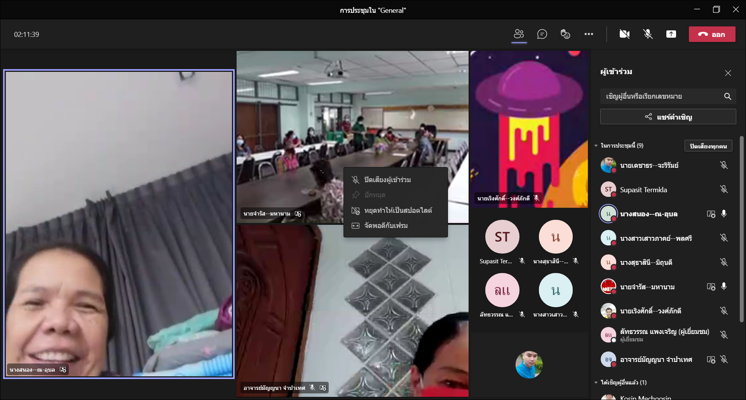Click the แชร์คำเชิญ share invite button

[x=668, y=117]
